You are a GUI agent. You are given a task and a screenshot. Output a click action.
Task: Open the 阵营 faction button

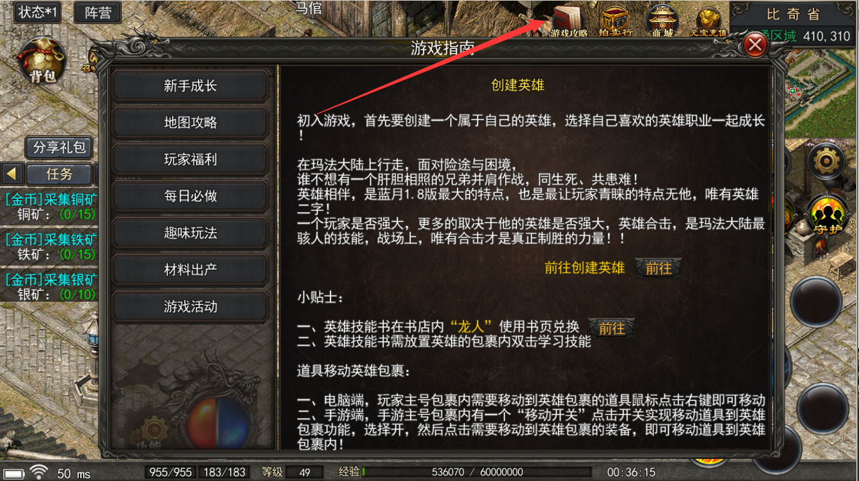coord(98,13)
